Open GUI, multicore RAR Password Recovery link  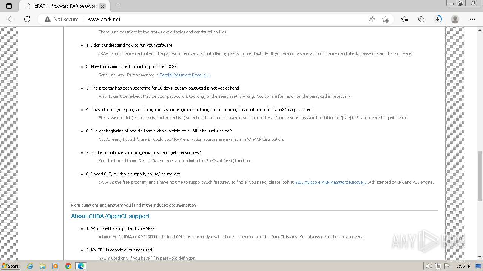point(331,182)
